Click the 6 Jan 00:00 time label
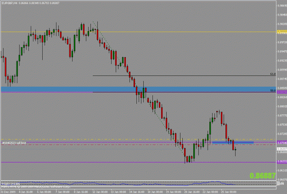 click(x=44, y=192)
